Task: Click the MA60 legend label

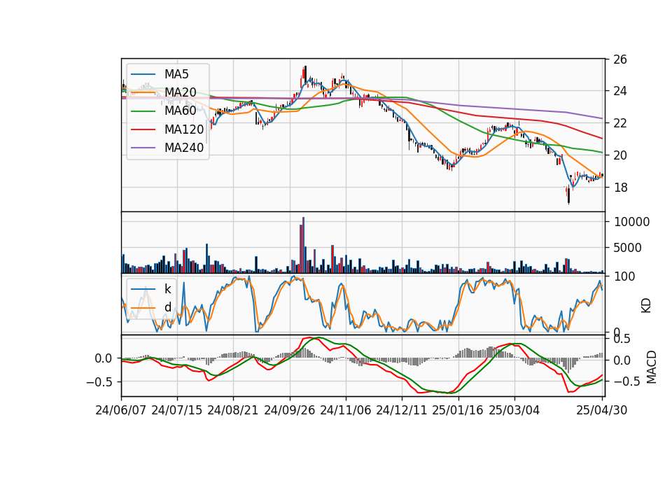Action: coord(180,111)
